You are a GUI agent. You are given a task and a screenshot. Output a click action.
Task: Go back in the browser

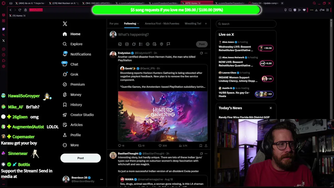point(10,10)
